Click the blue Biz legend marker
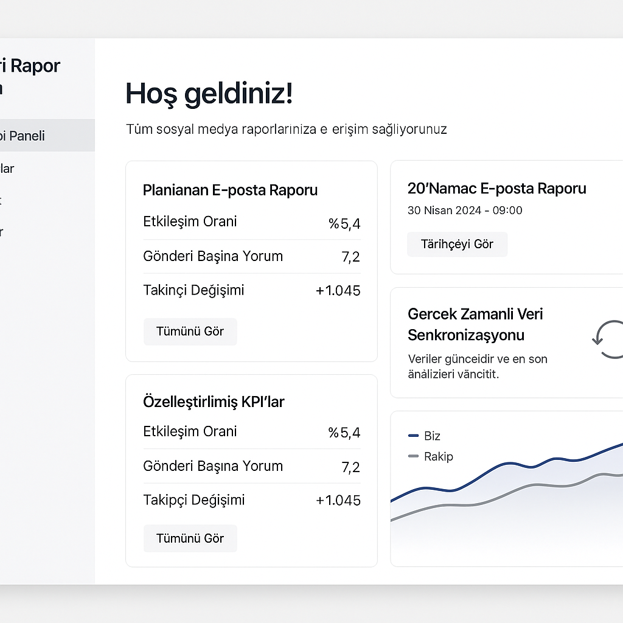The image size is (623, 623). 414,436
